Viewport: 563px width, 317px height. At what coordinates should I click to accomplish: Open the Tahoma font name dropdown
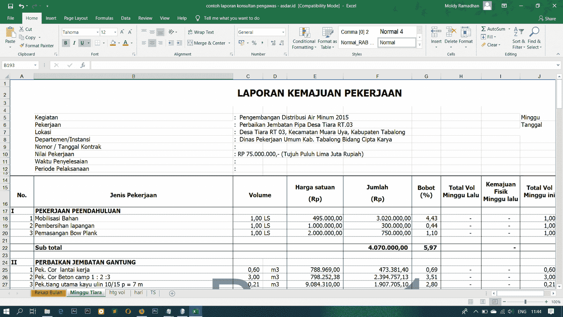(x=97, y=32)
